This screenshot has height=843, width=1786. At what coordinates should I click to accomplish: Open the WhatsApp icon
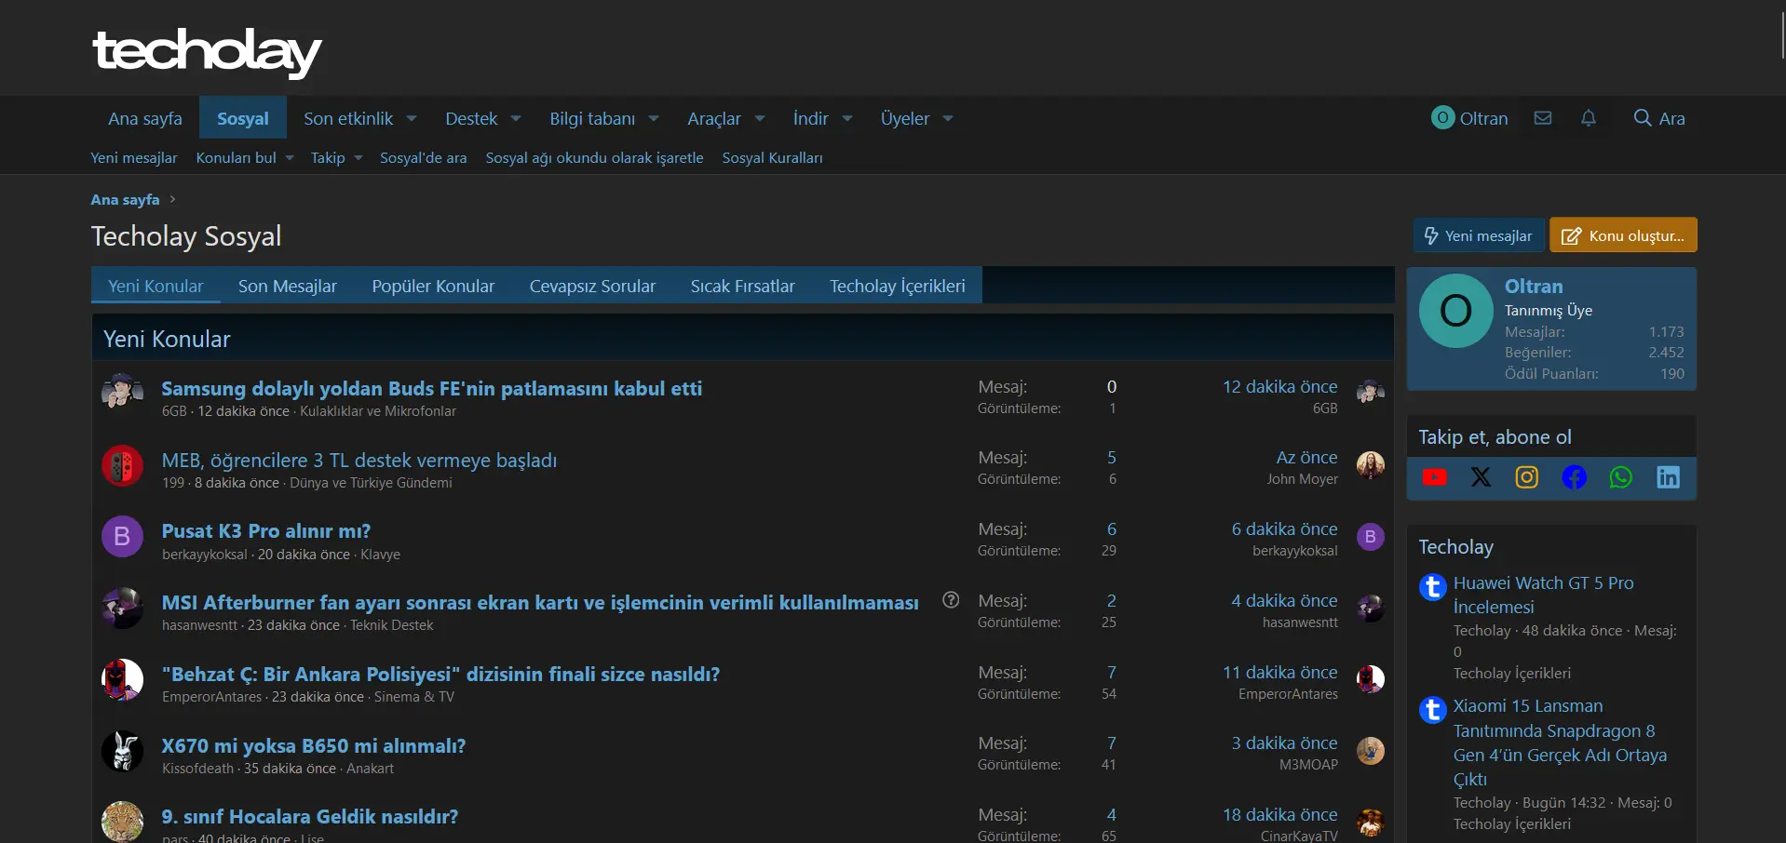coord(1621,477)
